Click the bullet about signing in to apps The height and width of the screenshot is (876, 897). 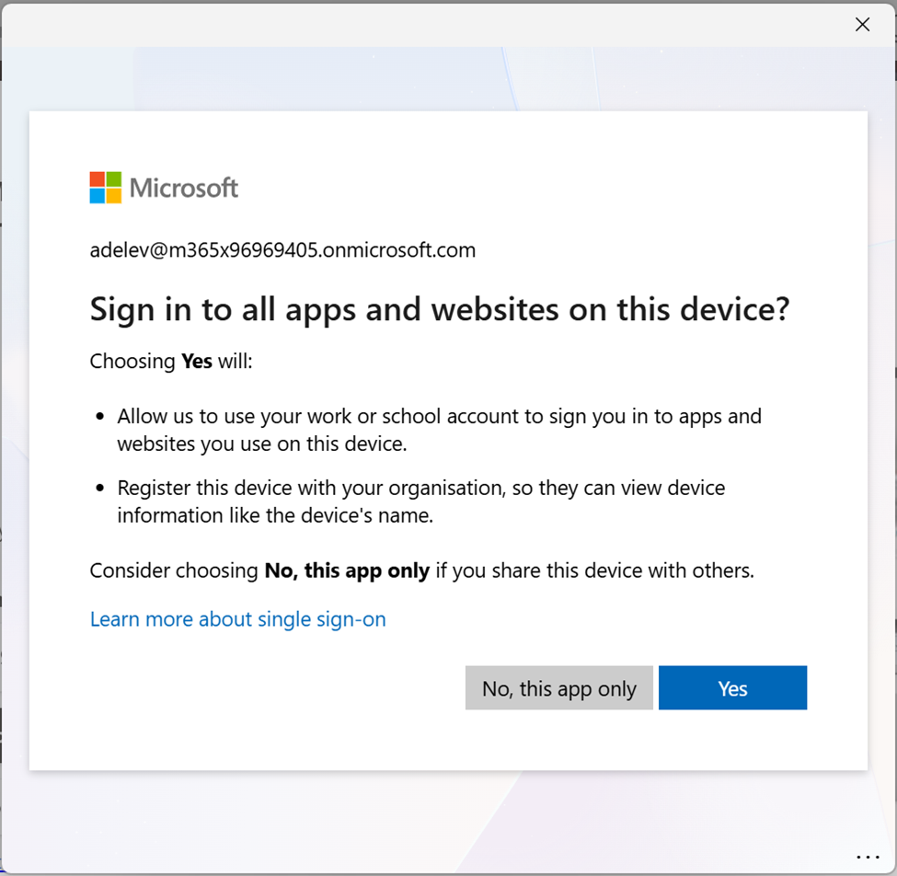pos(440,429)
